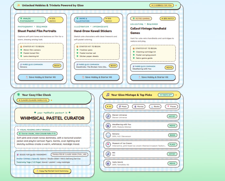Click starter kit icon in Pastel Film Portraits card

click(21, 46)
